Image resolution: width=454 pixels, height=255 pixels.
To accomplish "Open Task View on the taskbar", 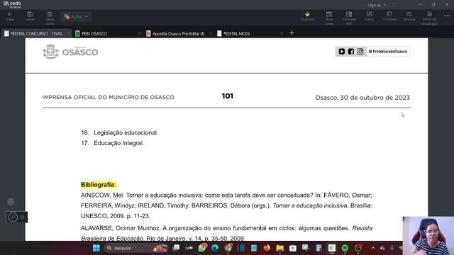I will (176, 248).
